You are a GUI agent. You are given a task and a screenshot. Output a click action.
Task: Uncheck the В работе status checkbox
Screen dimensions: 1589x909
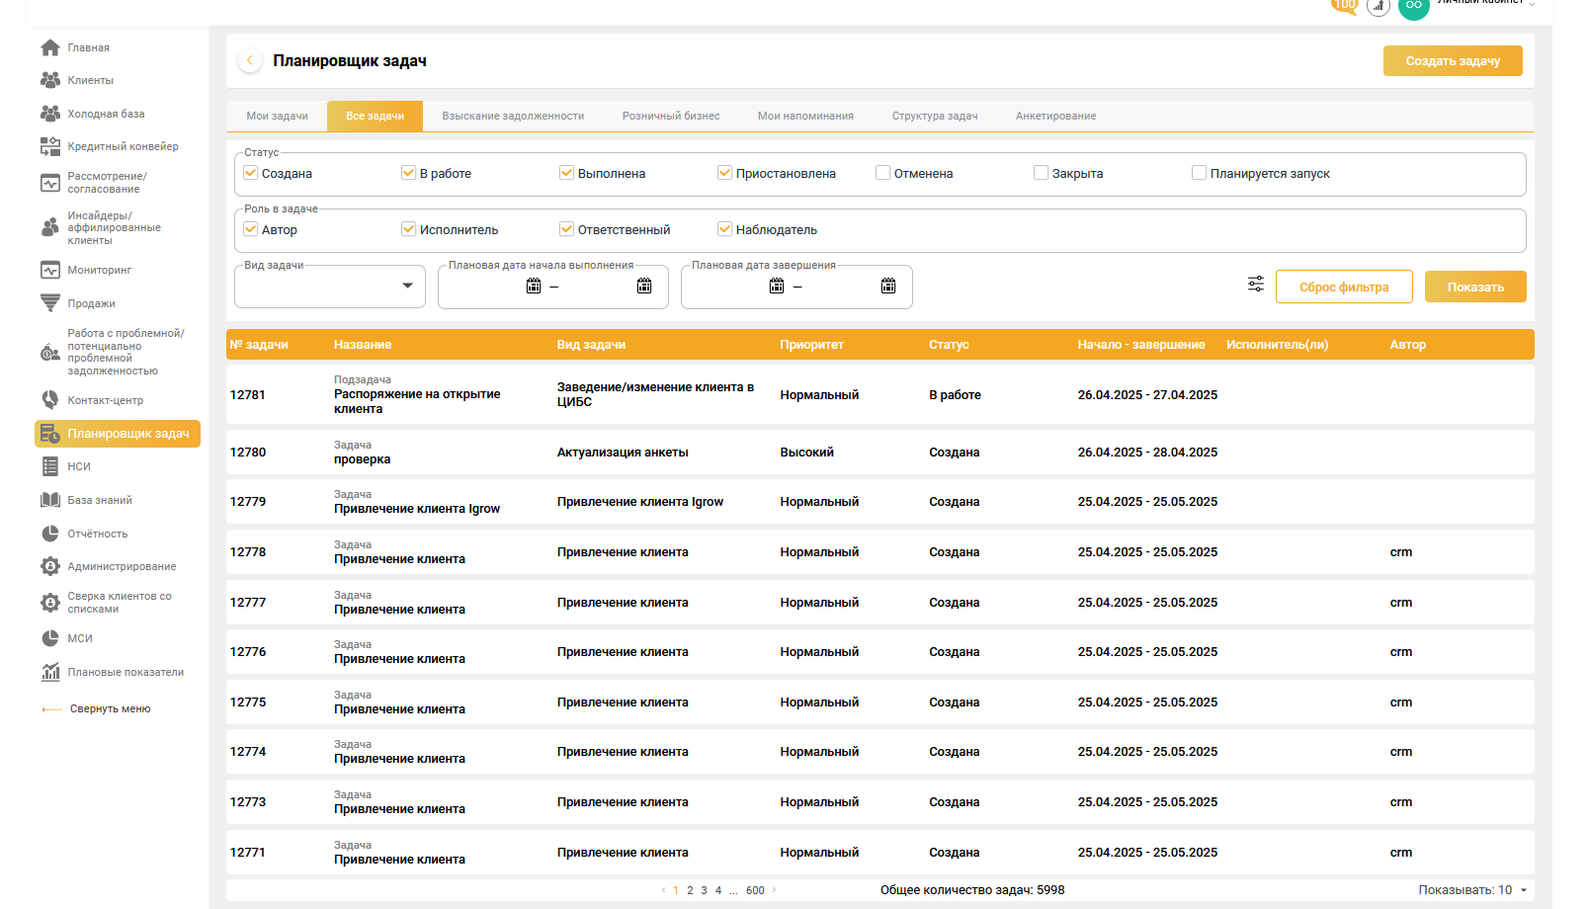[409, 173]
